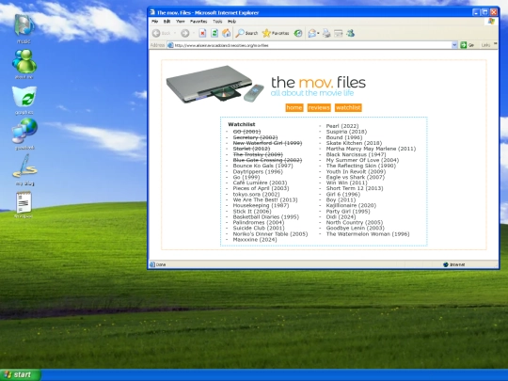This screenshot has height=381, width=508.
Task: Click 'Maxxxine (2024)' entry
Action: [x=255, y=240]
